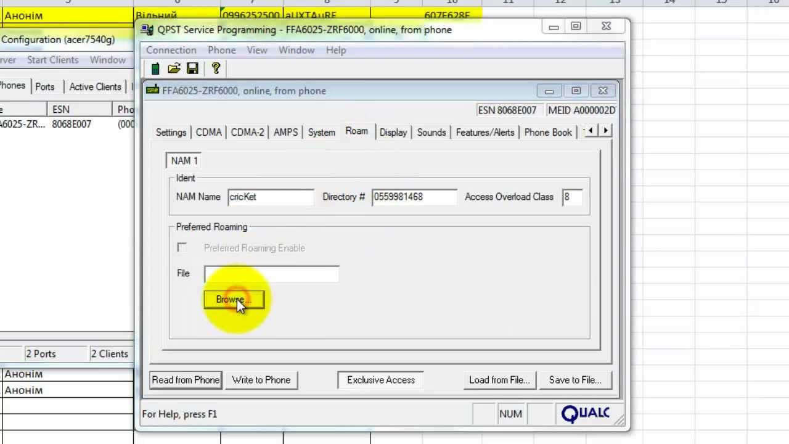This screenshot has width=789, height=444.
Task: Maximize the inner FFA6025 child window
Action: (x=576, y=91)
